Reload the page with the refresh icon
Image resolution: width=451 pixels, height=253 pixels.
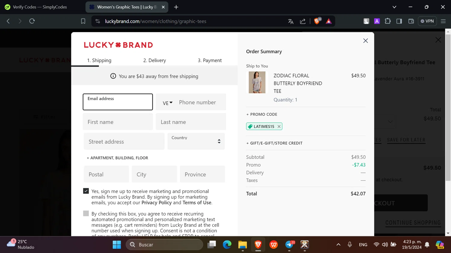click(x=32, y=21)
